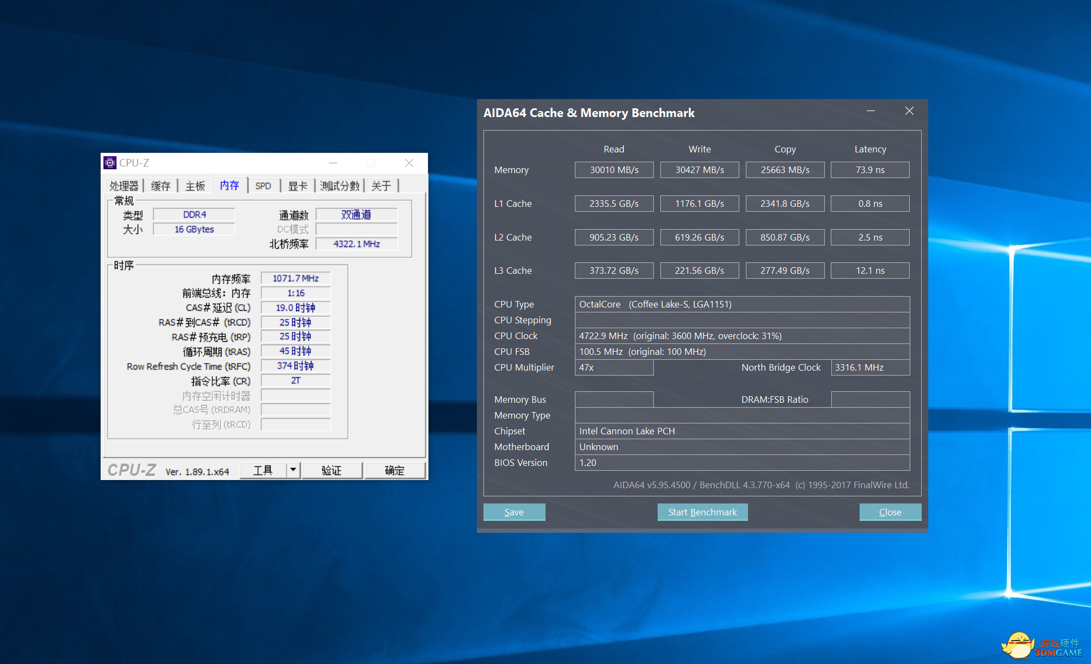Click the Memory Latency value 73.9 ns
Screen dimensions: 1091x664
[870, 170]
